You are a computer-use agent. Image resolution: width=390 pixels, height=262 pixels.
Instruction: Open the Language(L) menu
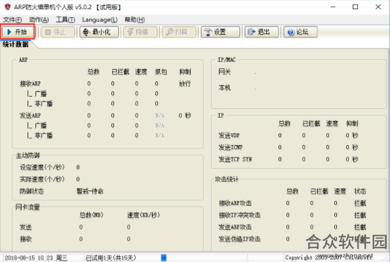(100, 20)
